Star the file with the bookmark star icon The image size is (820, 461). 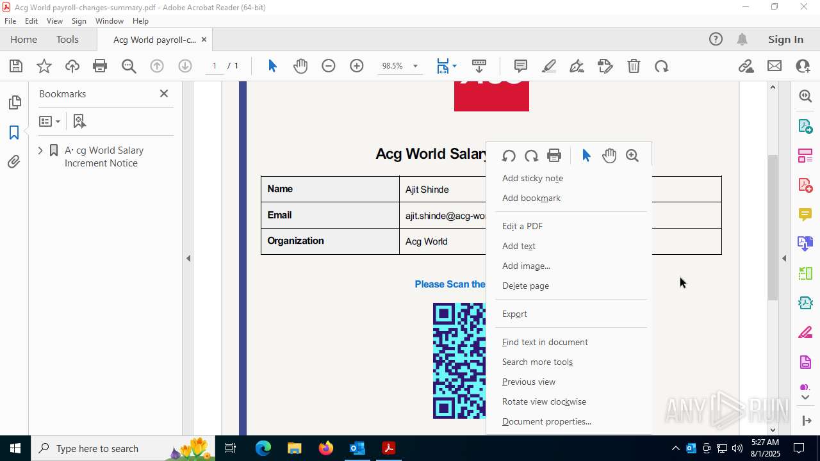[44, 66]
